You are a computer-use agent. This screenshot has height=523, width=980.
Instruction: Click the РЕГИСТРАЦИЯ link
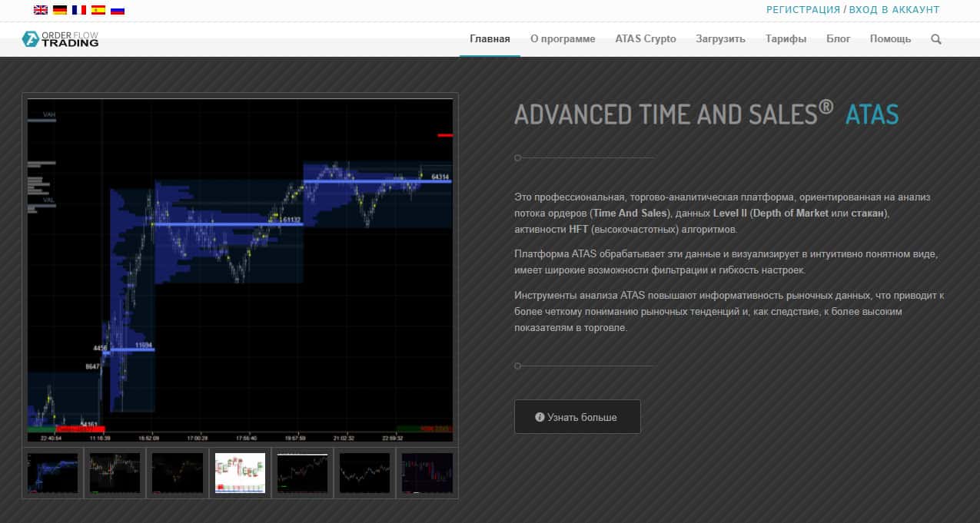tap(803, 10)
